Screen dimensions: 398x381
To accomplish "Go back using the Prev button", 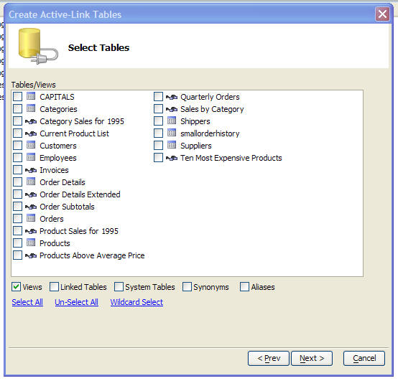I will (x=269, y=358).
